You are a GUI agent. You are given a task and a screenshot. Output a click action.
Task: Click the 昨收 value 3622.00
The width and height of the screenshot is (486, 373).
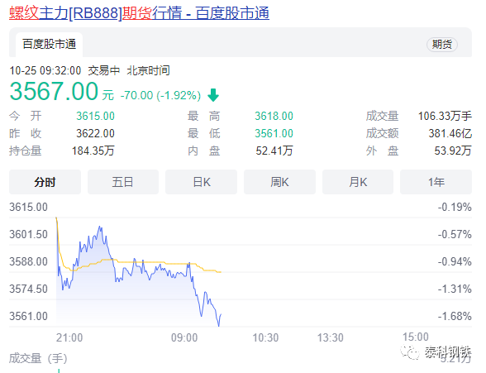click(x=96, y=133)
